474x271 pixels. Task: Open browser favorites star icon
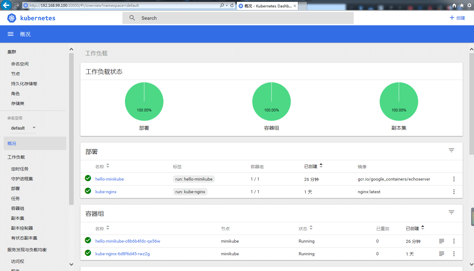462,5
